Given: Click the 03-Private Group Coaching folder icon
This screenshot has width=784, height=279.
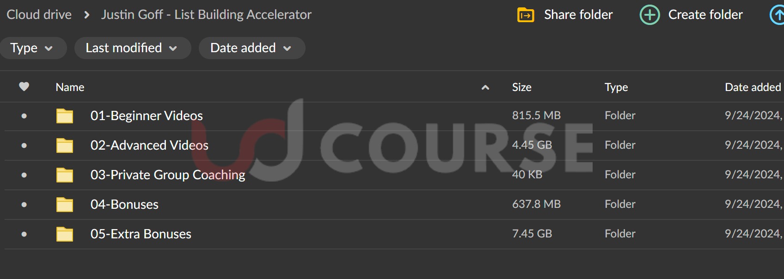Looking at the screenshot, I should click(x=65, y=175).
